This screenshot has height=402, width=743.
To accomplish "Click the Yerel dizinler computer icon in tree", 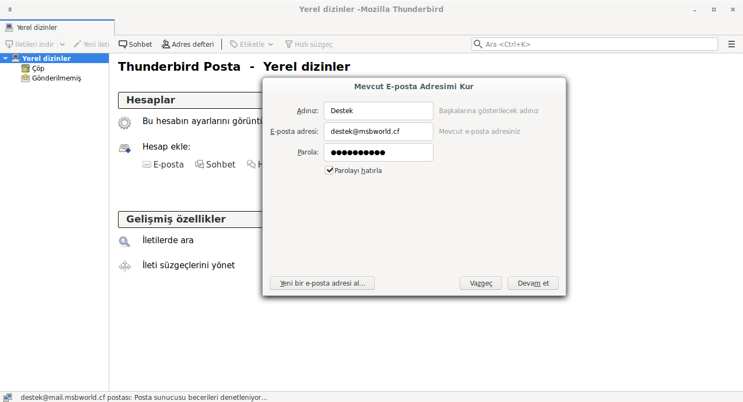I will coord(15,58).
